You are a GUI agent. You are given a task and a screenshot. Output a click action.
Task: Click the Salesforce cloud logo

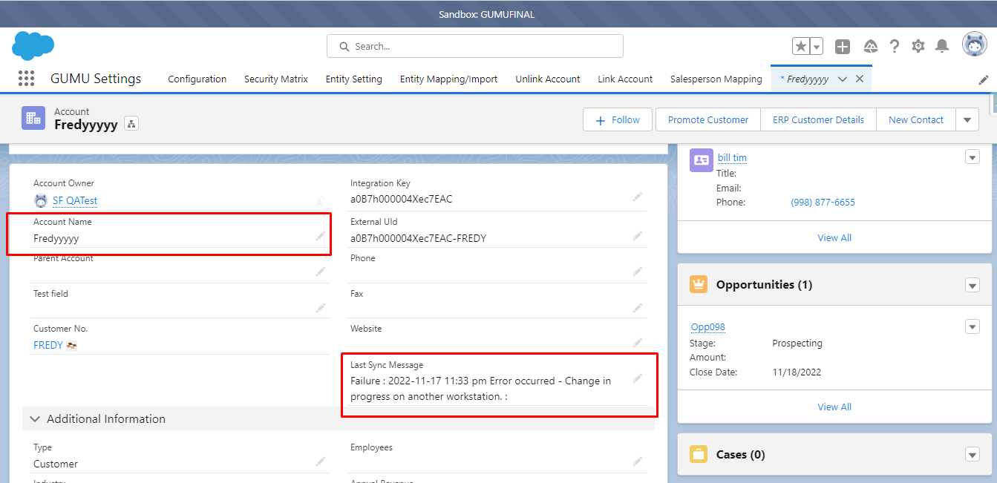click(x=33, y=46)
